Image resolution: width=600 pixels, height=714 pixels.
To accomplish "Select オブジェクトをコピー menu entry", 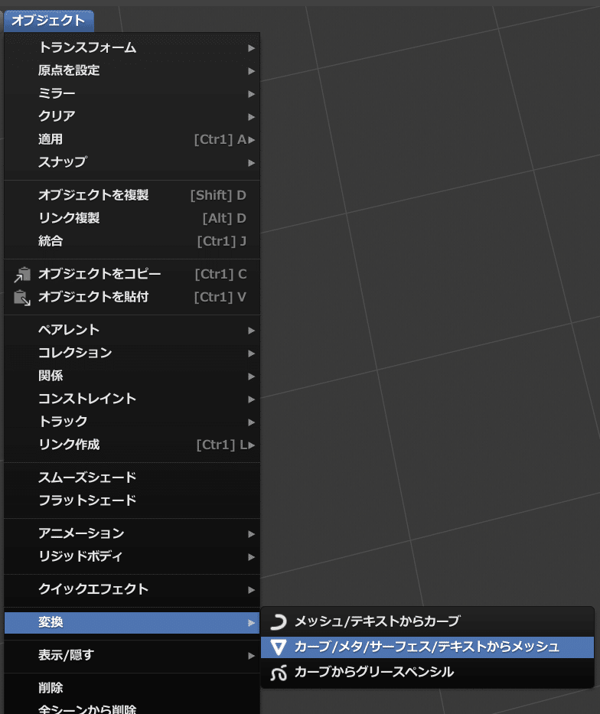I will pyautogui.click(x=132, y=274).
